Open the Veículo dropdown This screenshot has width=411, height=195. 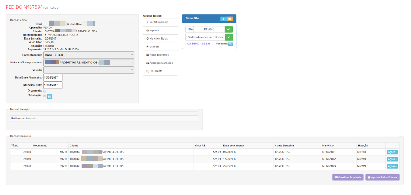coord(89,70)
